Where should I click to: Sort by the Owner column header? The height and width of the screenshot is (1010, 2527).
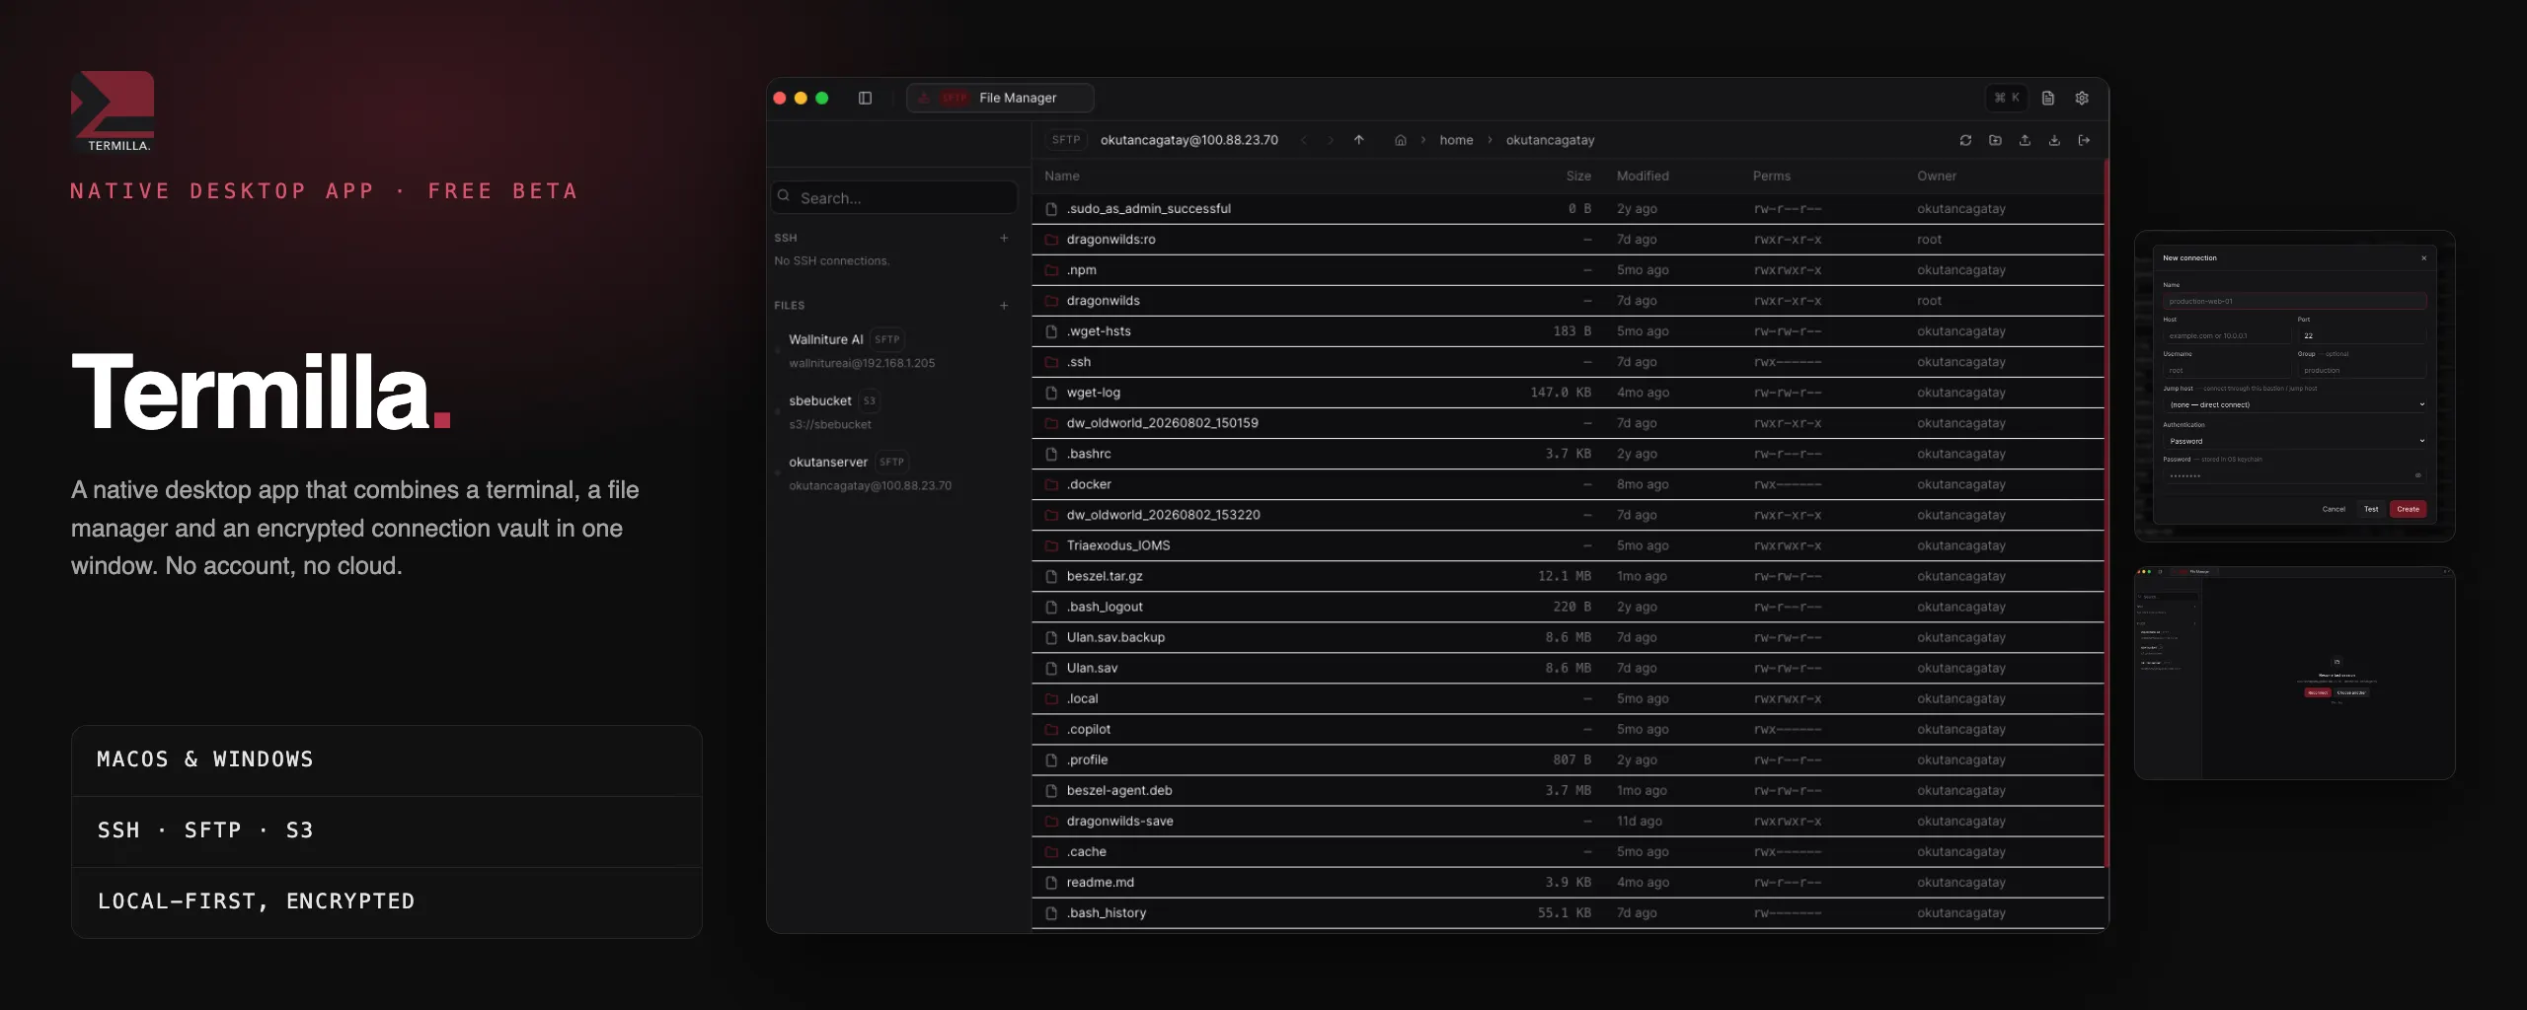(x=1937, y=176)
